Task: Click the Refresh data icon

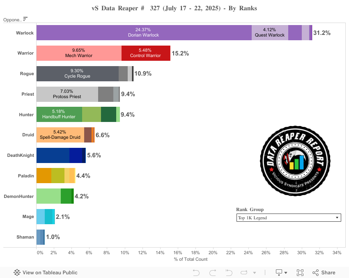Action: tap(244, 273)
